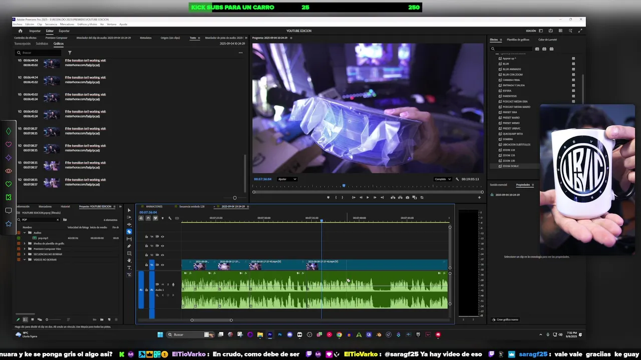Image resolution: width=641 pixels, height=360 pixels.
Task: Expand Audios bin in Project panel
Action: point(25,232)
